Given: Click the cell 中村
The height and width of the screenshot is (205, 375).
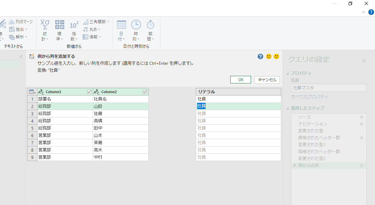Looking at the screenshot, I should 120,157.
